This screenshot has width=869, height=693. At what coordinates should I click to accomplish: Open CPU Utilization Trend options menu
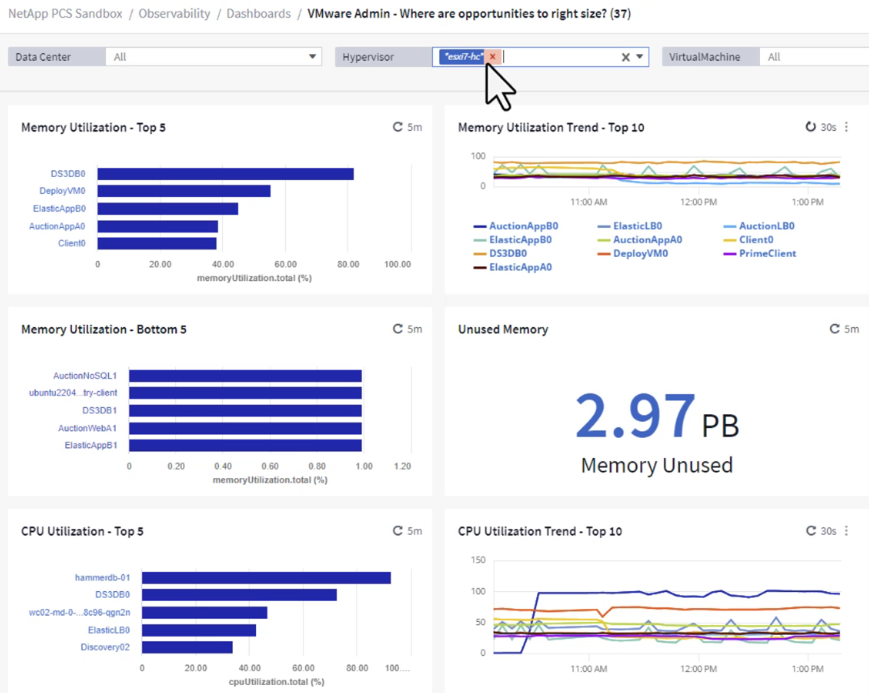tap(846, 531)
